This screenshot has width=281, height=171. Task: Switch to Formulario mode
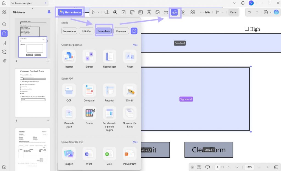point(104,31)
